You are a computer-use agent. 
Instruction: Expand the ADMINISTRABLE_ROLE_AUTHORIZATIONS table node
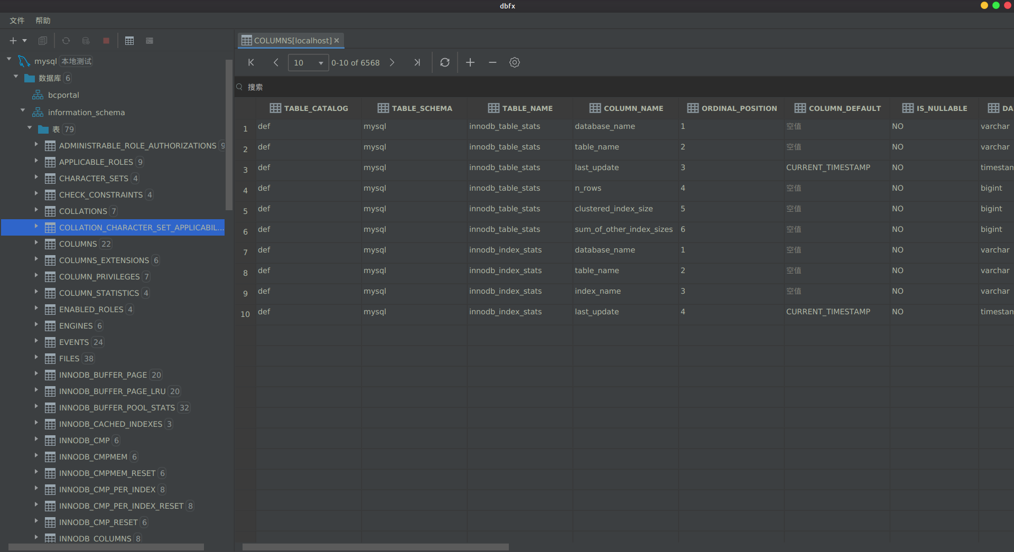pyautogui.click(x=36, y=144)
